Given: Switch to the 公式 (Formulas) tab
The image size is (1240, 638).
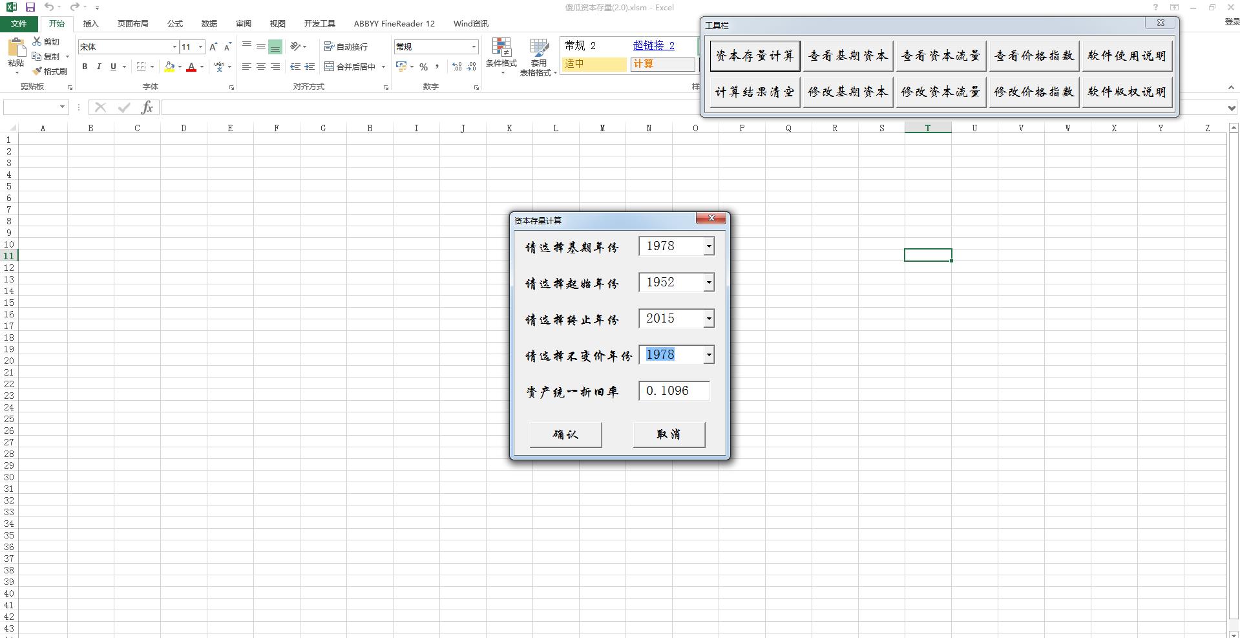Looking at the screenshot, I should pos(175,24).
